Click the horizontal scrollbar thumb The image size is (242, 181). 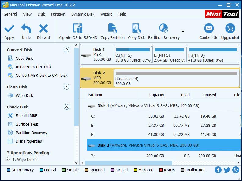129,163
